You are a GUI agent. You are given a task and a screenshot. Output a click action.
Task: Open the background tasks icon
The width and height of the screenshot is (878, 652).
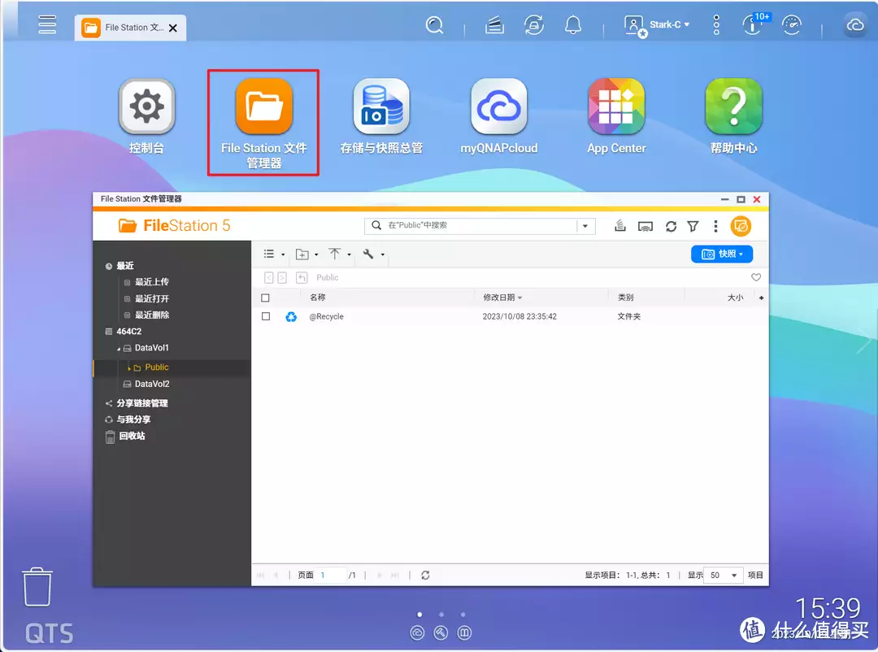point(494,25)
